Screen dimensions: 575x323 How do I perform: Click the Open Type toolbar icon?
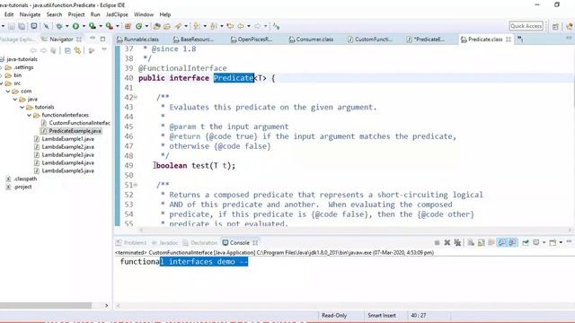156,26
